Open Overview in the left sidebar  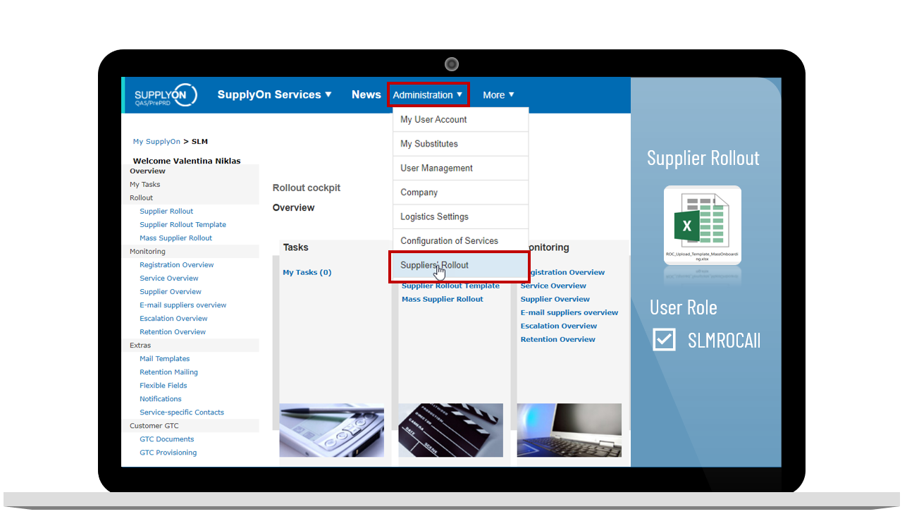(147, 171)
